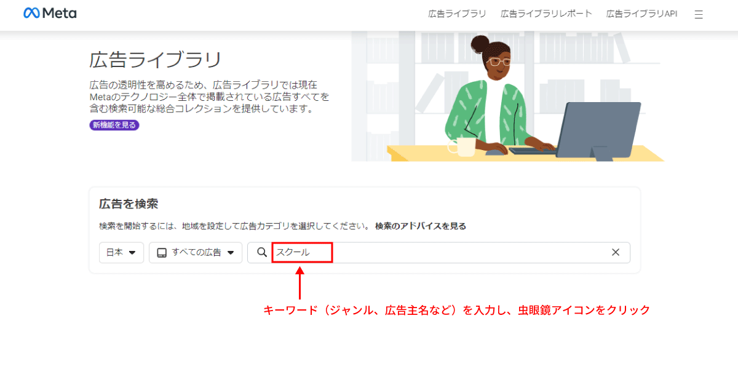Viewport: 738px width, 369px height.
Task: Click the woman at computer illustration
Action: coord(507,96)
